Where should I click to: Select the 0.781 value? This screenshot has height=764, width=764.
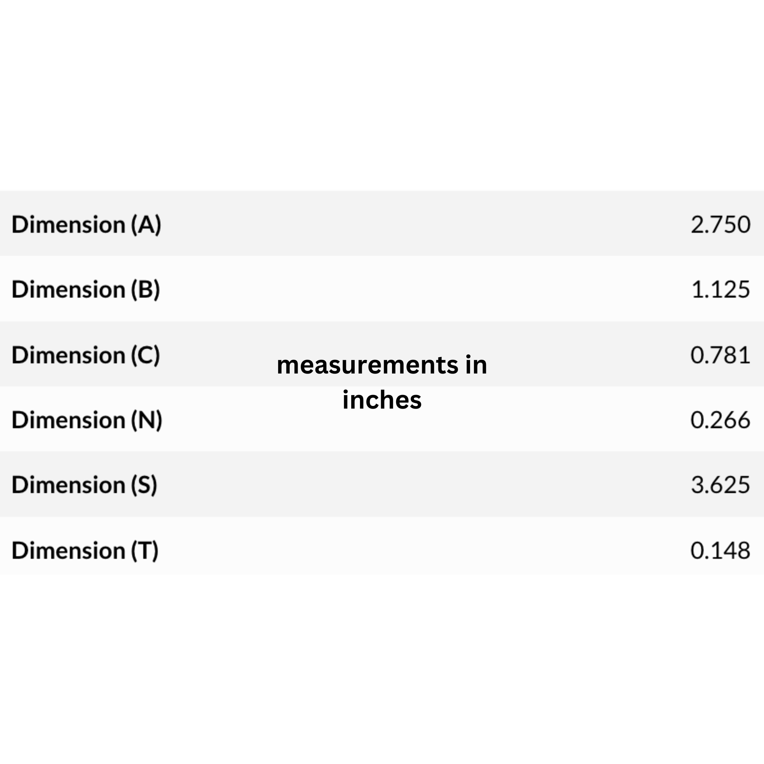[721, 355]
